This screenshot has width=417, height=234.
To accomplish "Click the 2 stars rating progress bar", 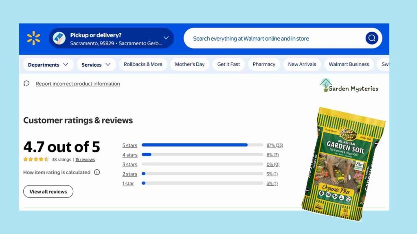I will click(x=202, y=173).
